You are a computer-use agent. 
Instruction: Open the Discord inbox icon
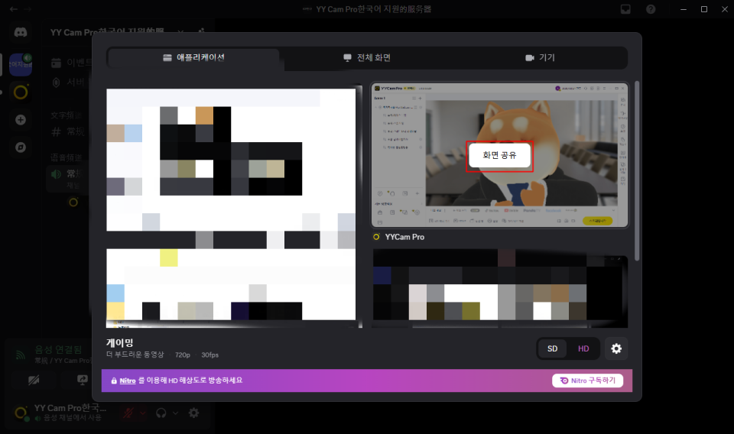coord(625,9)
